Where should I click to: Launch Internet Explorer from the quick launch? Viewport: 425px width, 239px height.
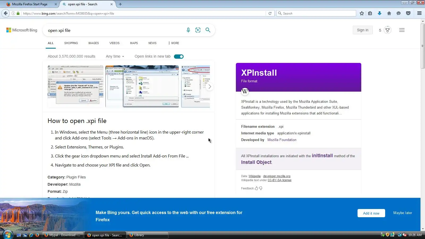tap(31, 235)
